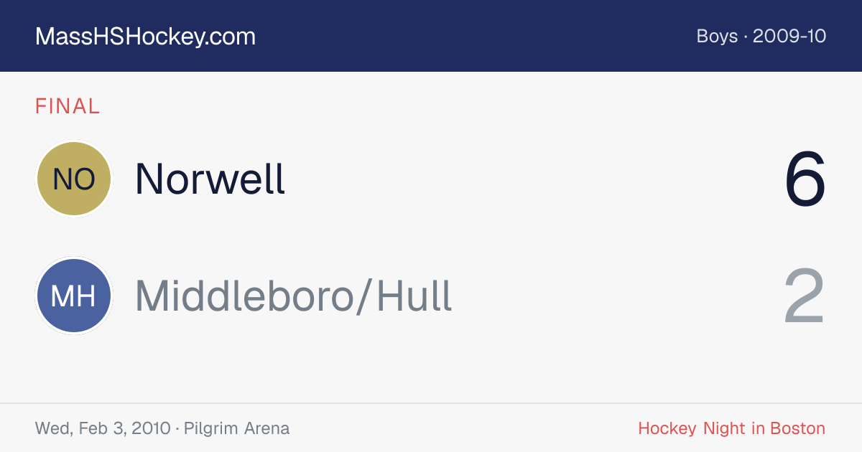Click the 2009-10 season year text

pyautogui.click(x=789, y=36)
